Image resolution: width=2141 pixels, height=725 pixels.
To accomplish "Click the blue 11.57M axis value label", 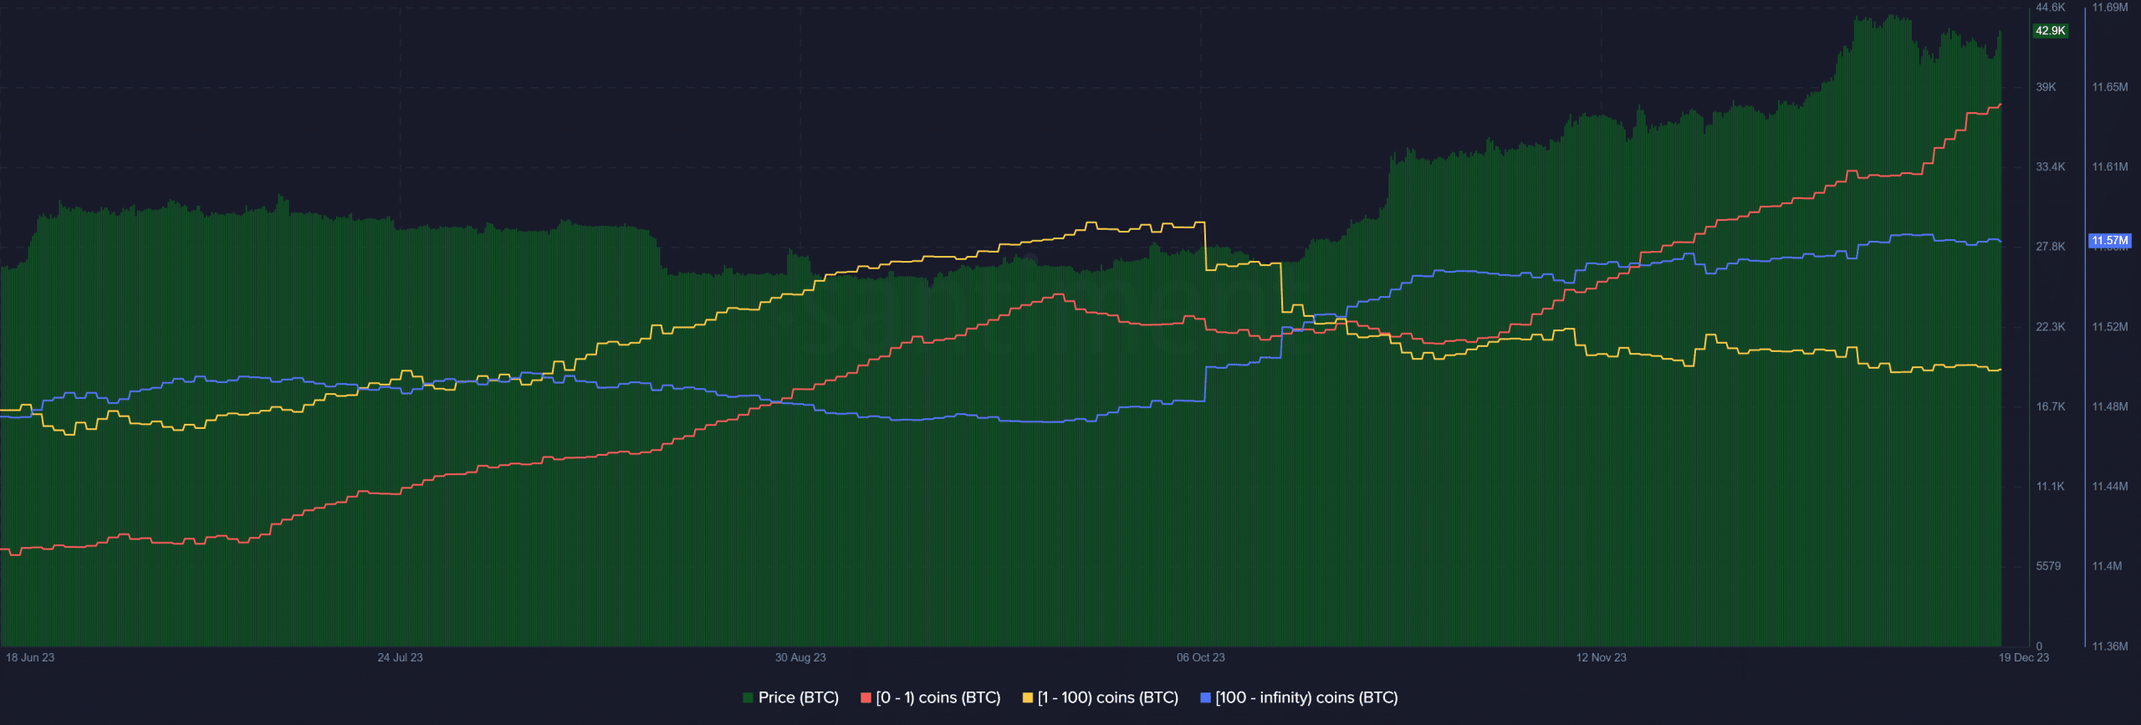I will point(2110,241).
